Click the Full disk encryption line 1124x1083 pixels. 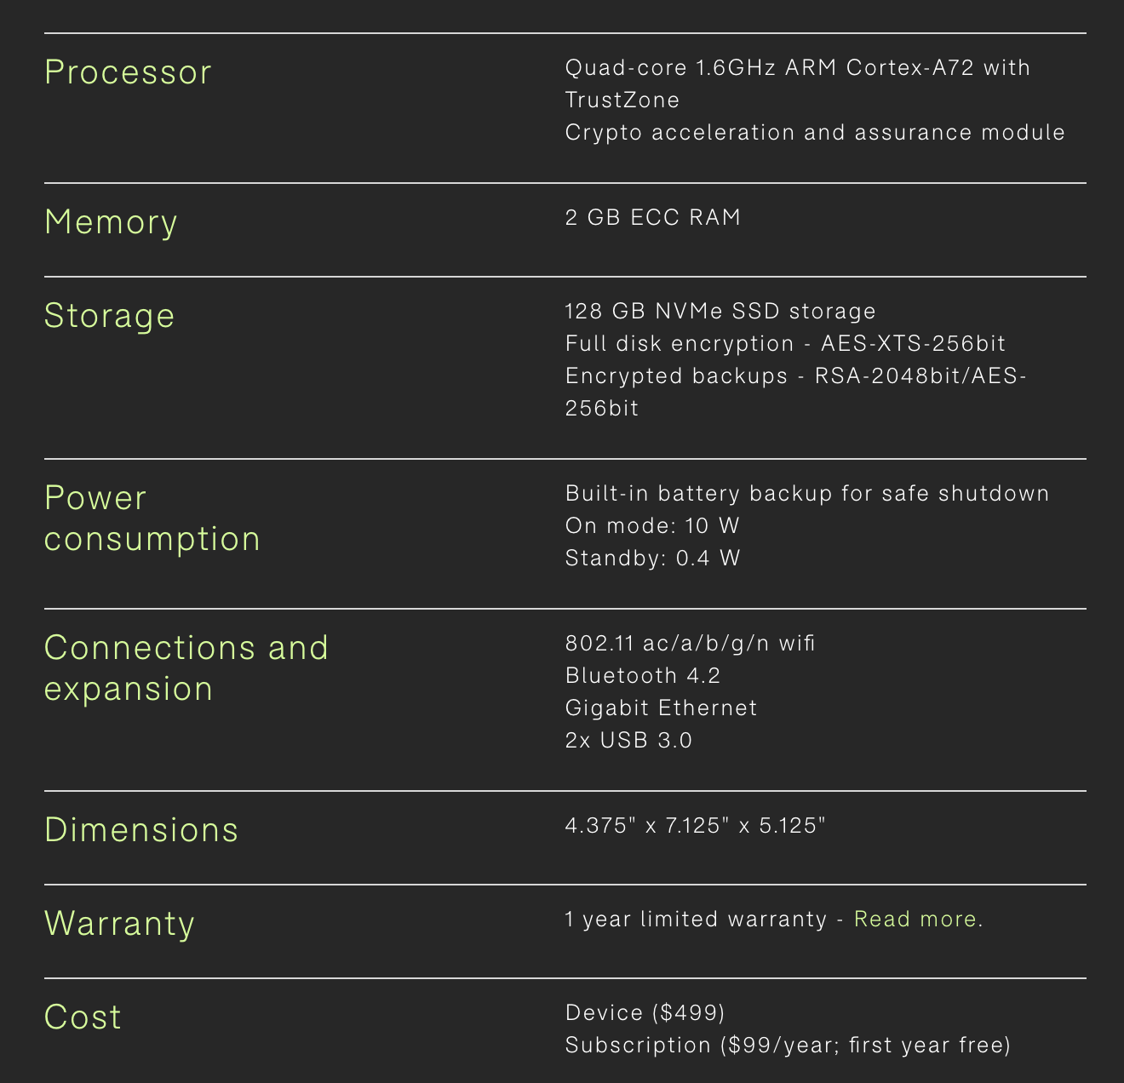point(785,344)
